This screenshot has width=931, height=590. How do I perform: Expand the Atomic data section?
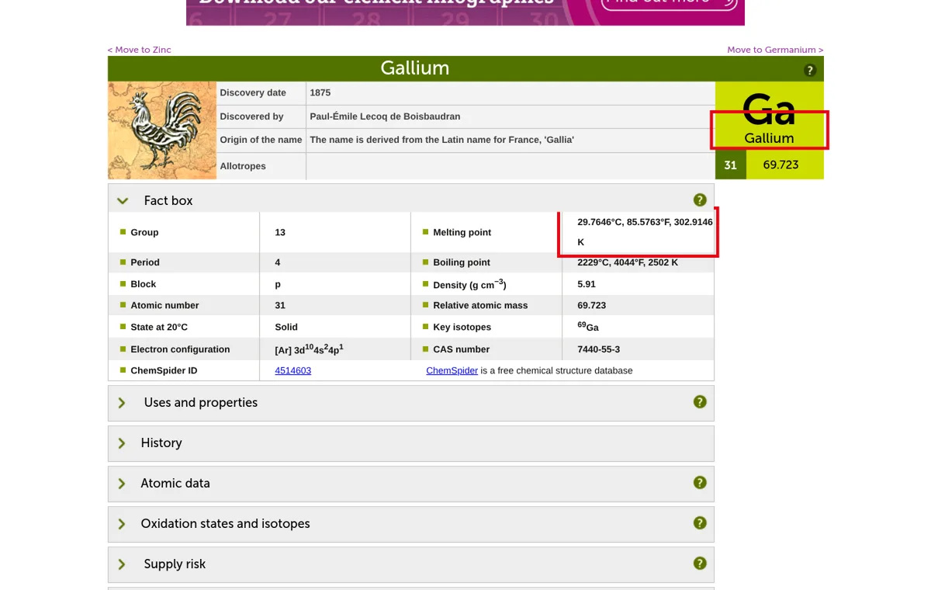click(122, 484)
